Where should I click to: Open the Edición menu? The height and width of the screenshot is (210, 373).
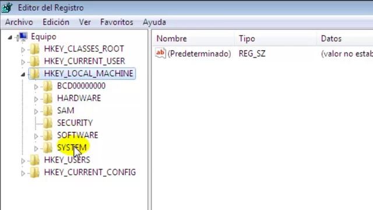click(56, 22)
